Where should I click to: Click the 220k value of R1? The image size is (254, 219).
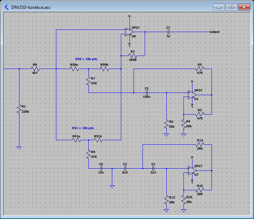25,112
